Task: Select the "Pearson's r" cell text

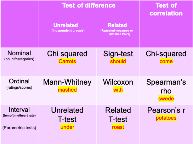Action: click(166, 111)
